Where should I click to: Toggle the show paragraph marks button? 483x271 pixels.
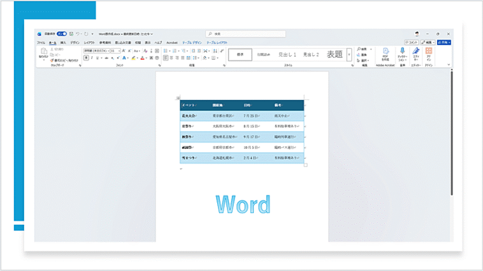[222, 51]
